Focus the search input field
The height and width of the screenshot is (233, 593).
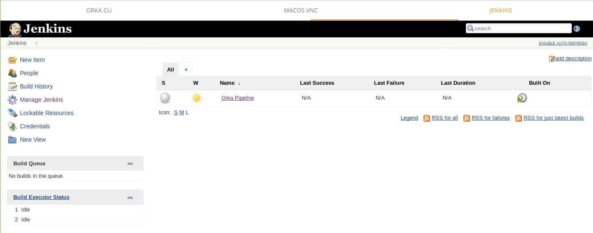point(519,28)
